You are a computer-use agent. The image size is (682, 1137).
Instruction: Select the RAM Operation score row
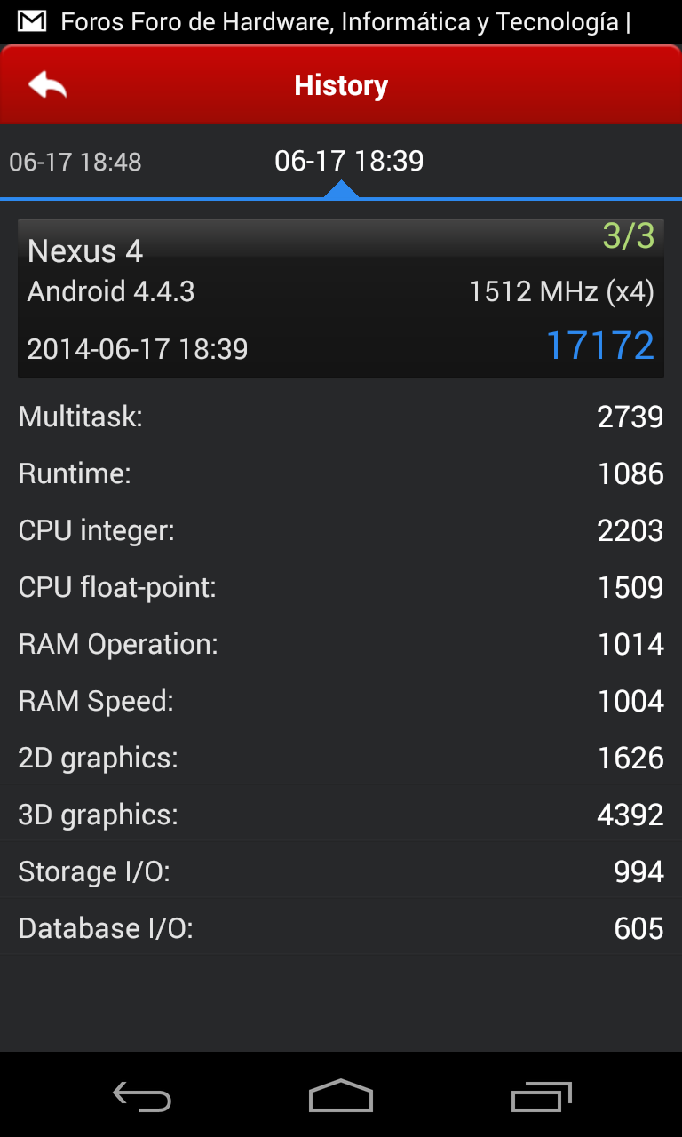(x=341, y=644)
